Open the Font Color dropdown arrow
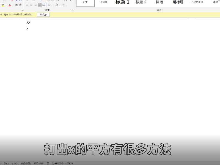220x165 pixels. [x=12, y=5]
